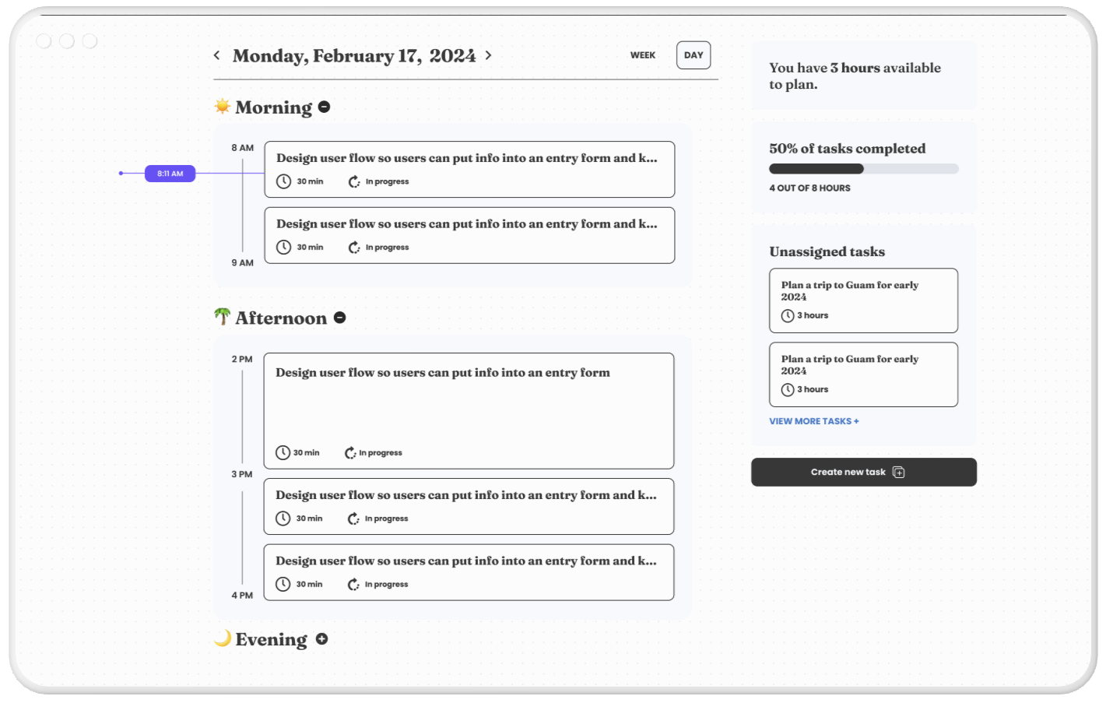1106x703 pixels.
Task: Click the sun icon beside Morning
Action: point(223,107)
